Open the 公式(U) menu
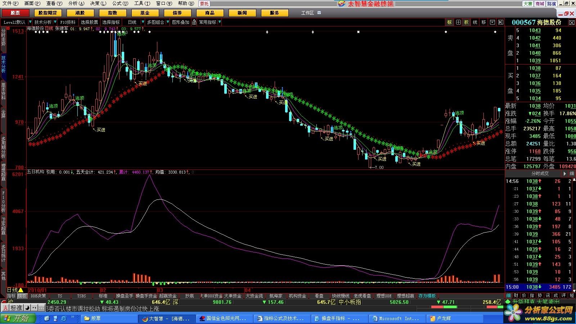 120,3
